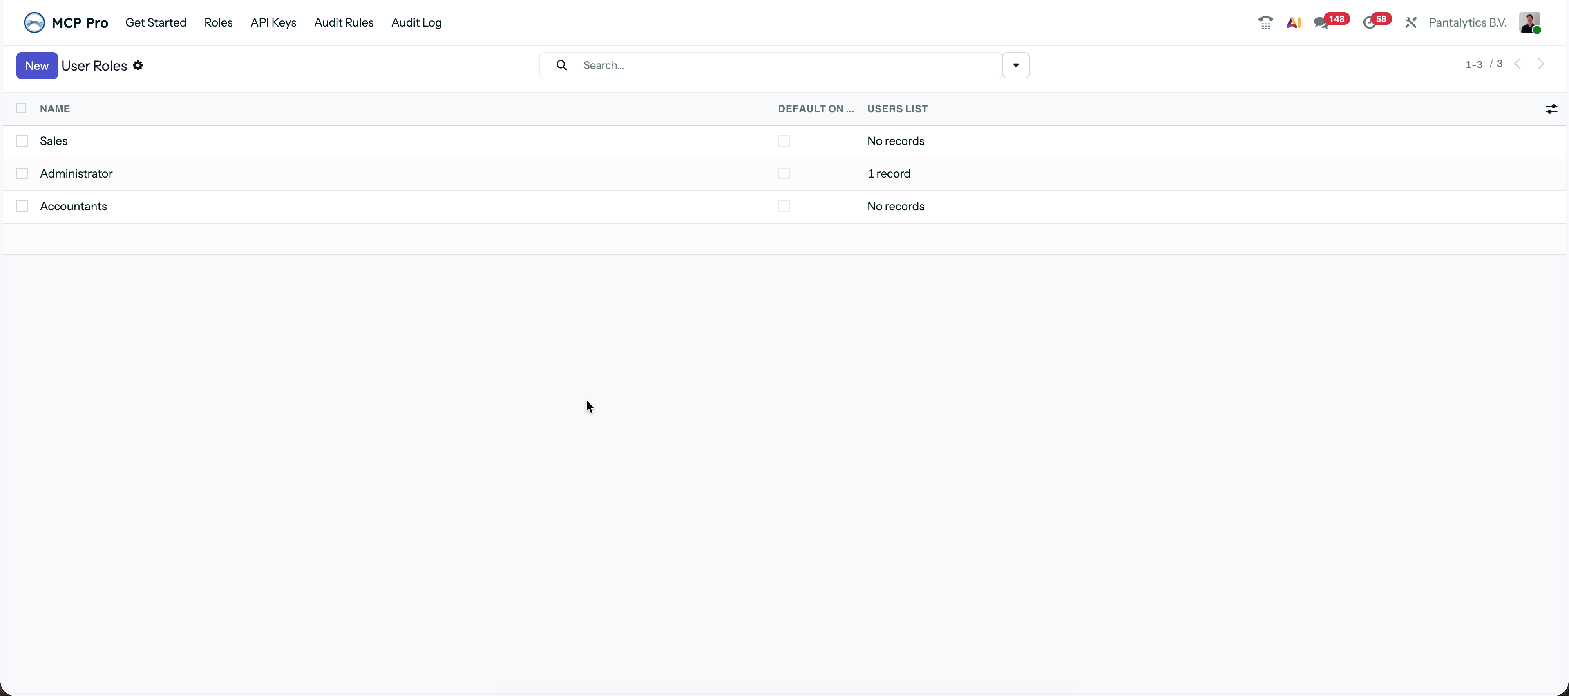The image size is (1569, 696).
Task: Open the VoIP phone icon in top bar
Action: tap(1265, 22)
